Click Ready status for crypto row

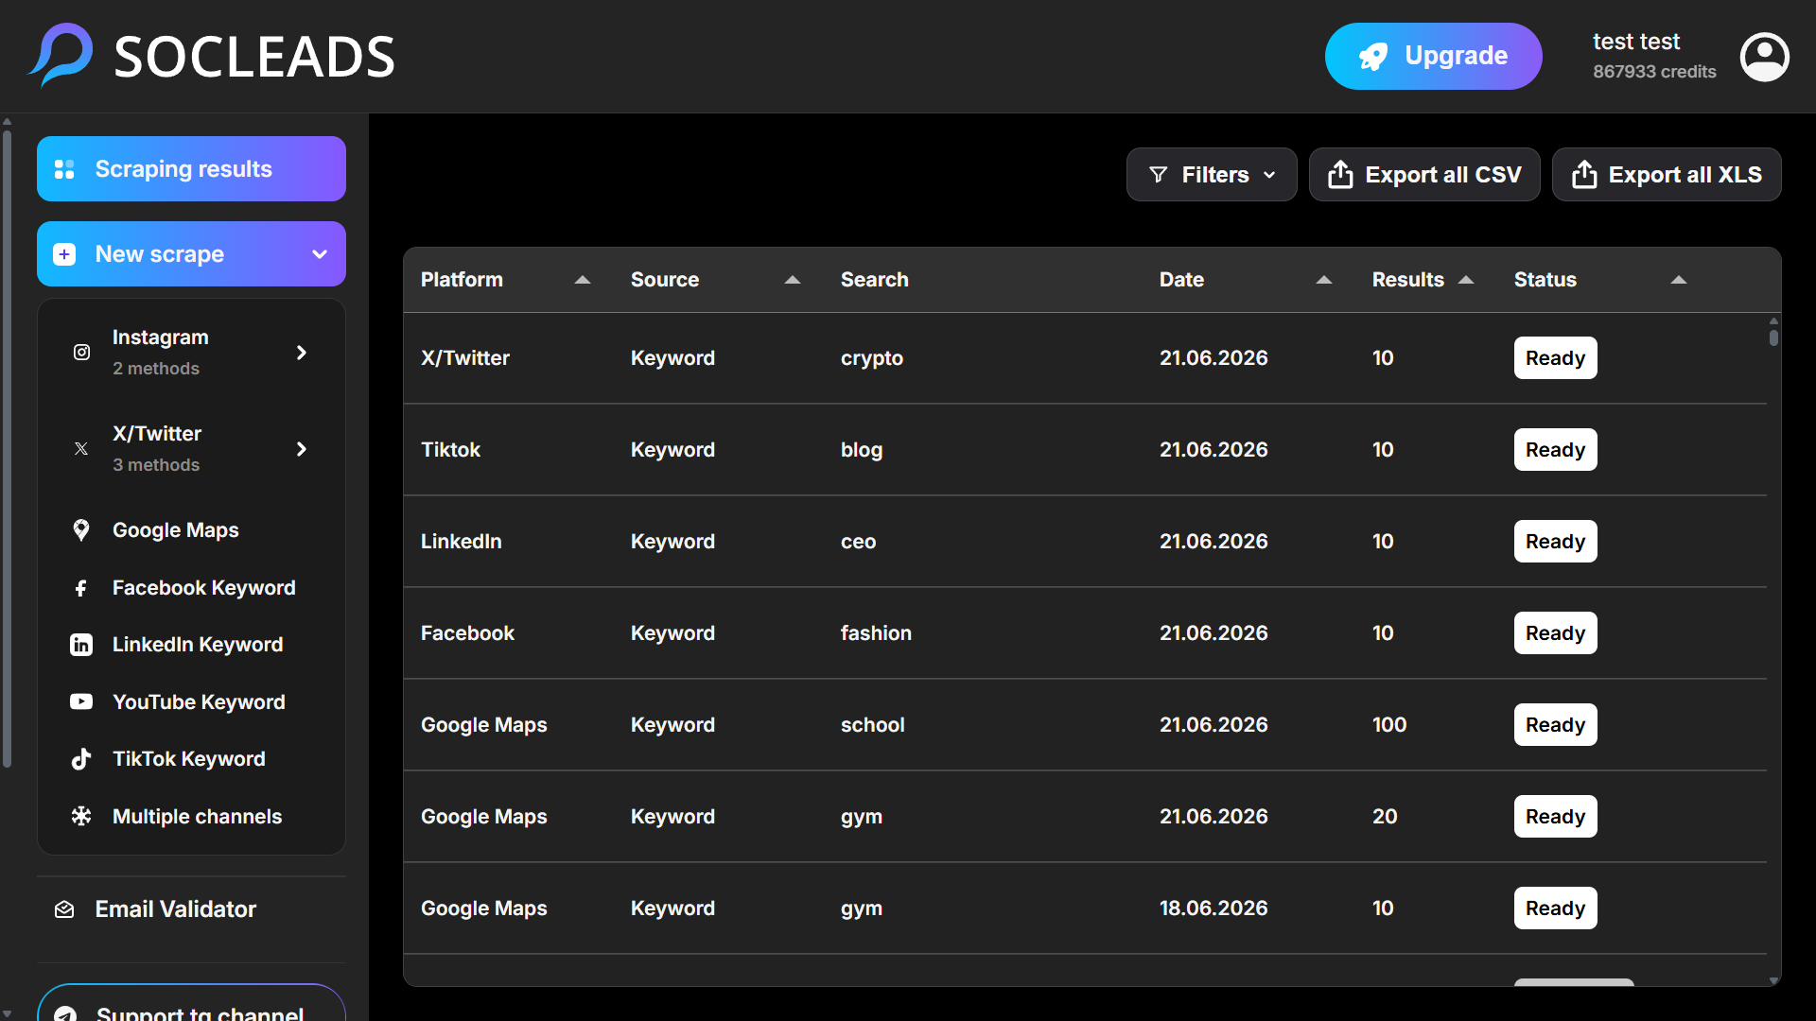tap(1555, 358)
